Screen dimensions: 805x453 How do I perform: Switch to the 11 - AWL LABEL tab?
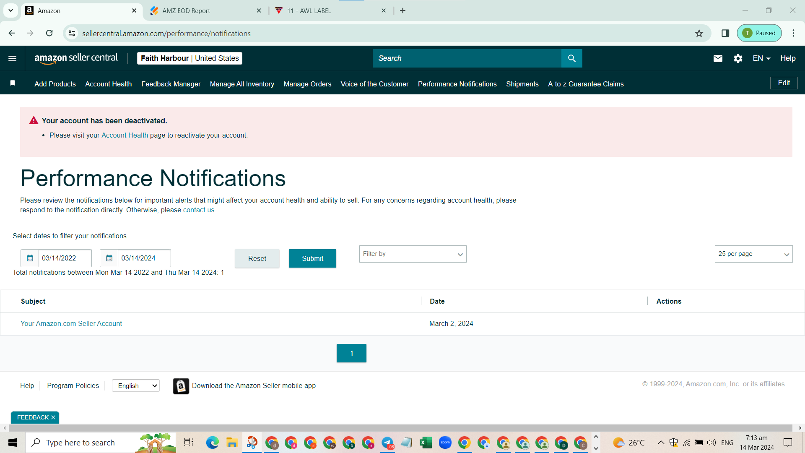pyautogui.click(x=330, y=10)
